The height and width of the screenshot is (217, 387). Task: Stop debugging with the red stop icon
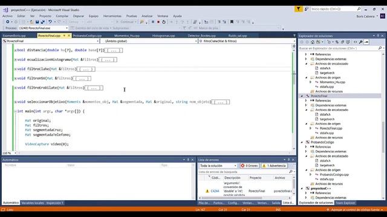[158, 22]
